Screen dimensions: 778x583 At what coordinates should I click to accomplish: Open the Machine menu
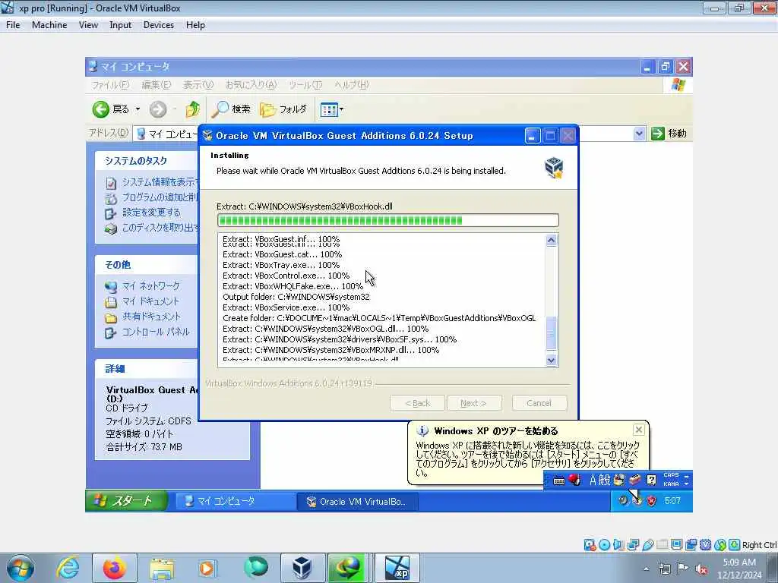click(49, 25)
